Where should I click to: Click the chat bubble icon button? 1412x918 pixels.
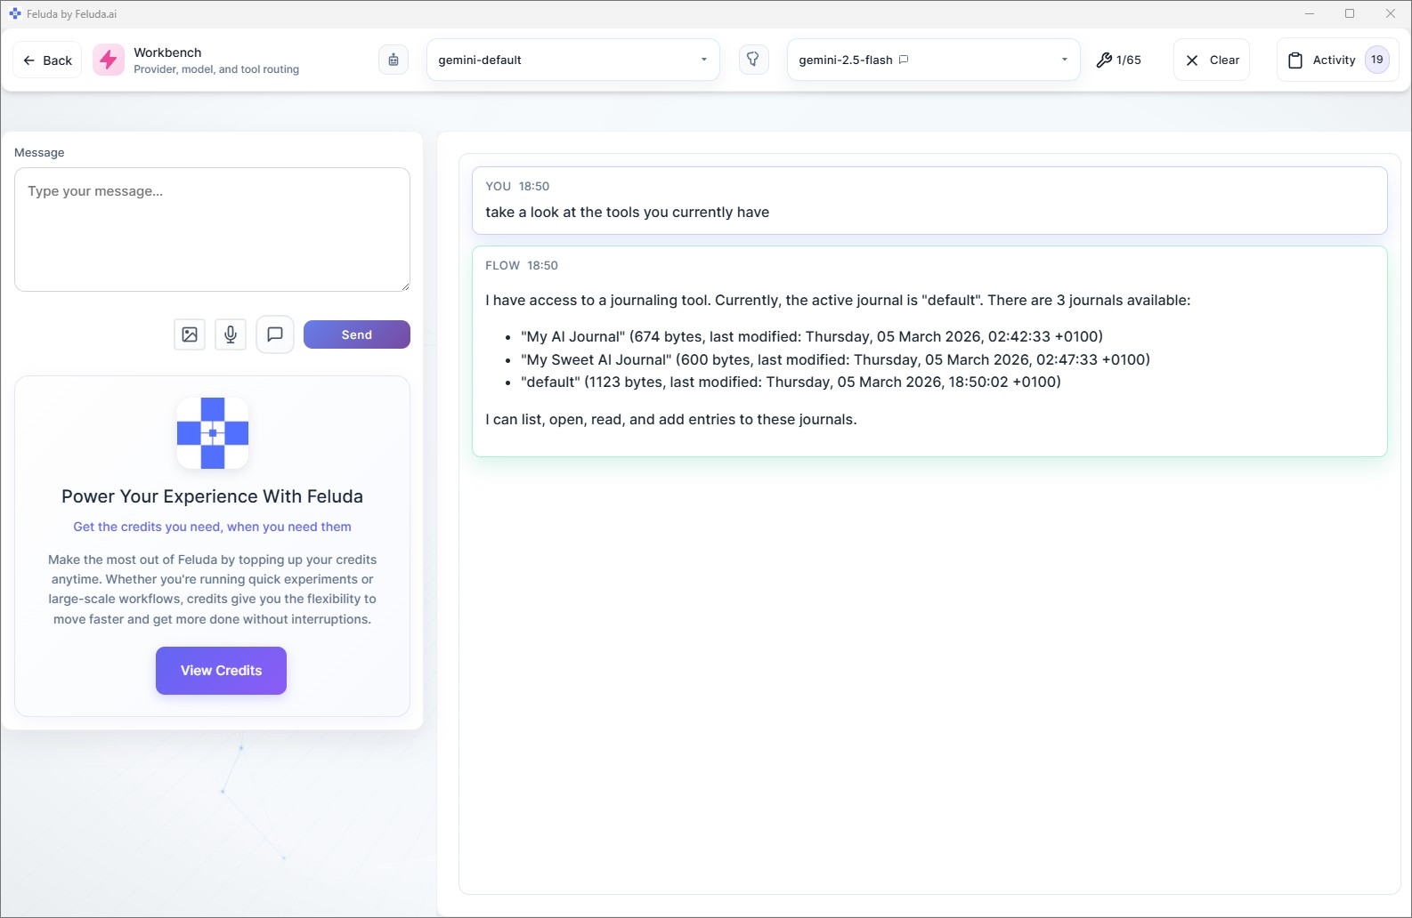tap(275, 334)
